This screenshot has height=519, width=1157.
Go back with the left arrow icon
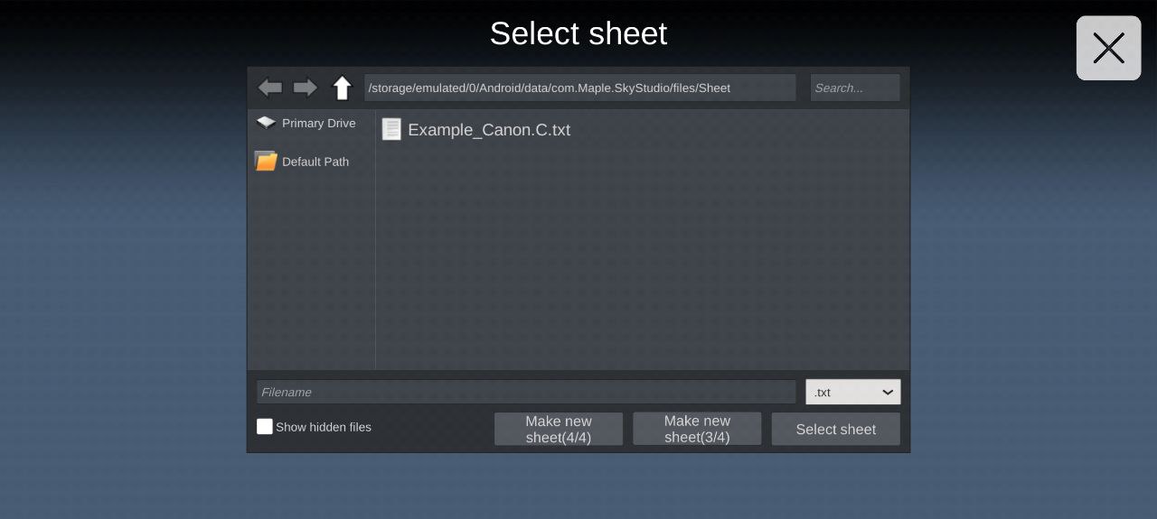(270, 88)
